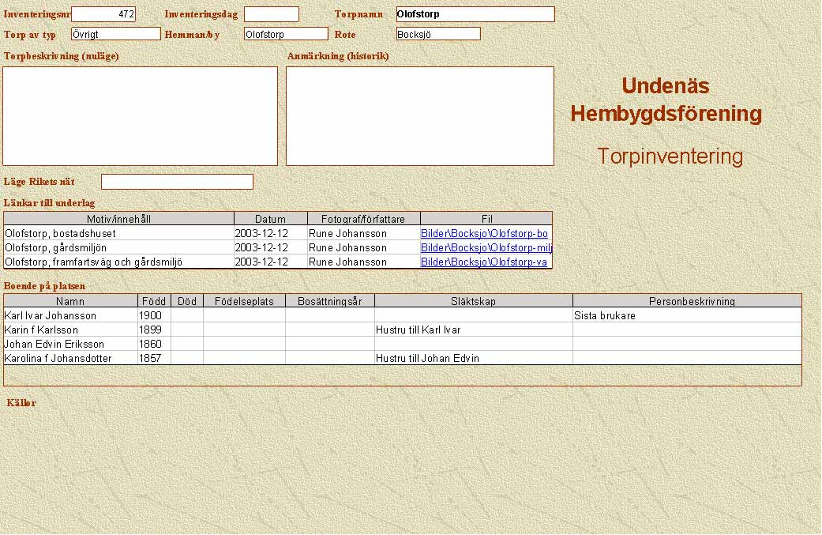This screenshot has width=822, height=535.
Task: Click the Personbeskrivning column header
Action: tap(686, 301)
